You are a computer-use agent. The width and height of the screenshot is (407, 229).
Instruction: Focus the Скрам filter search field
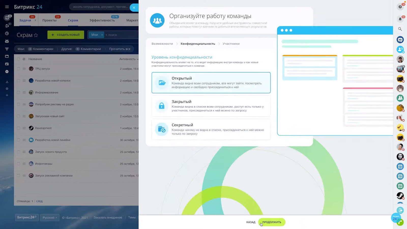(122, 35)
